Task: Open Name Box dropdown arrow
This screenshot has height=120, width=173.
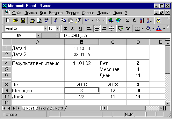Action: pyautogui.click(x=39, y=35)
